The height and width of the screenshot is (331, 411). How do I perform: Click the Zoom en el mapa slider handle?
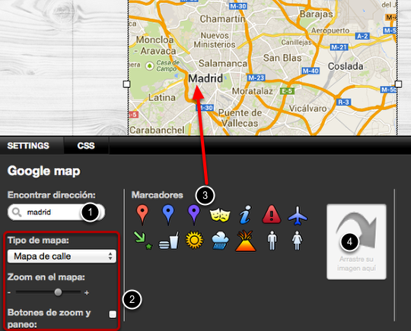click(x=58, y=292)
